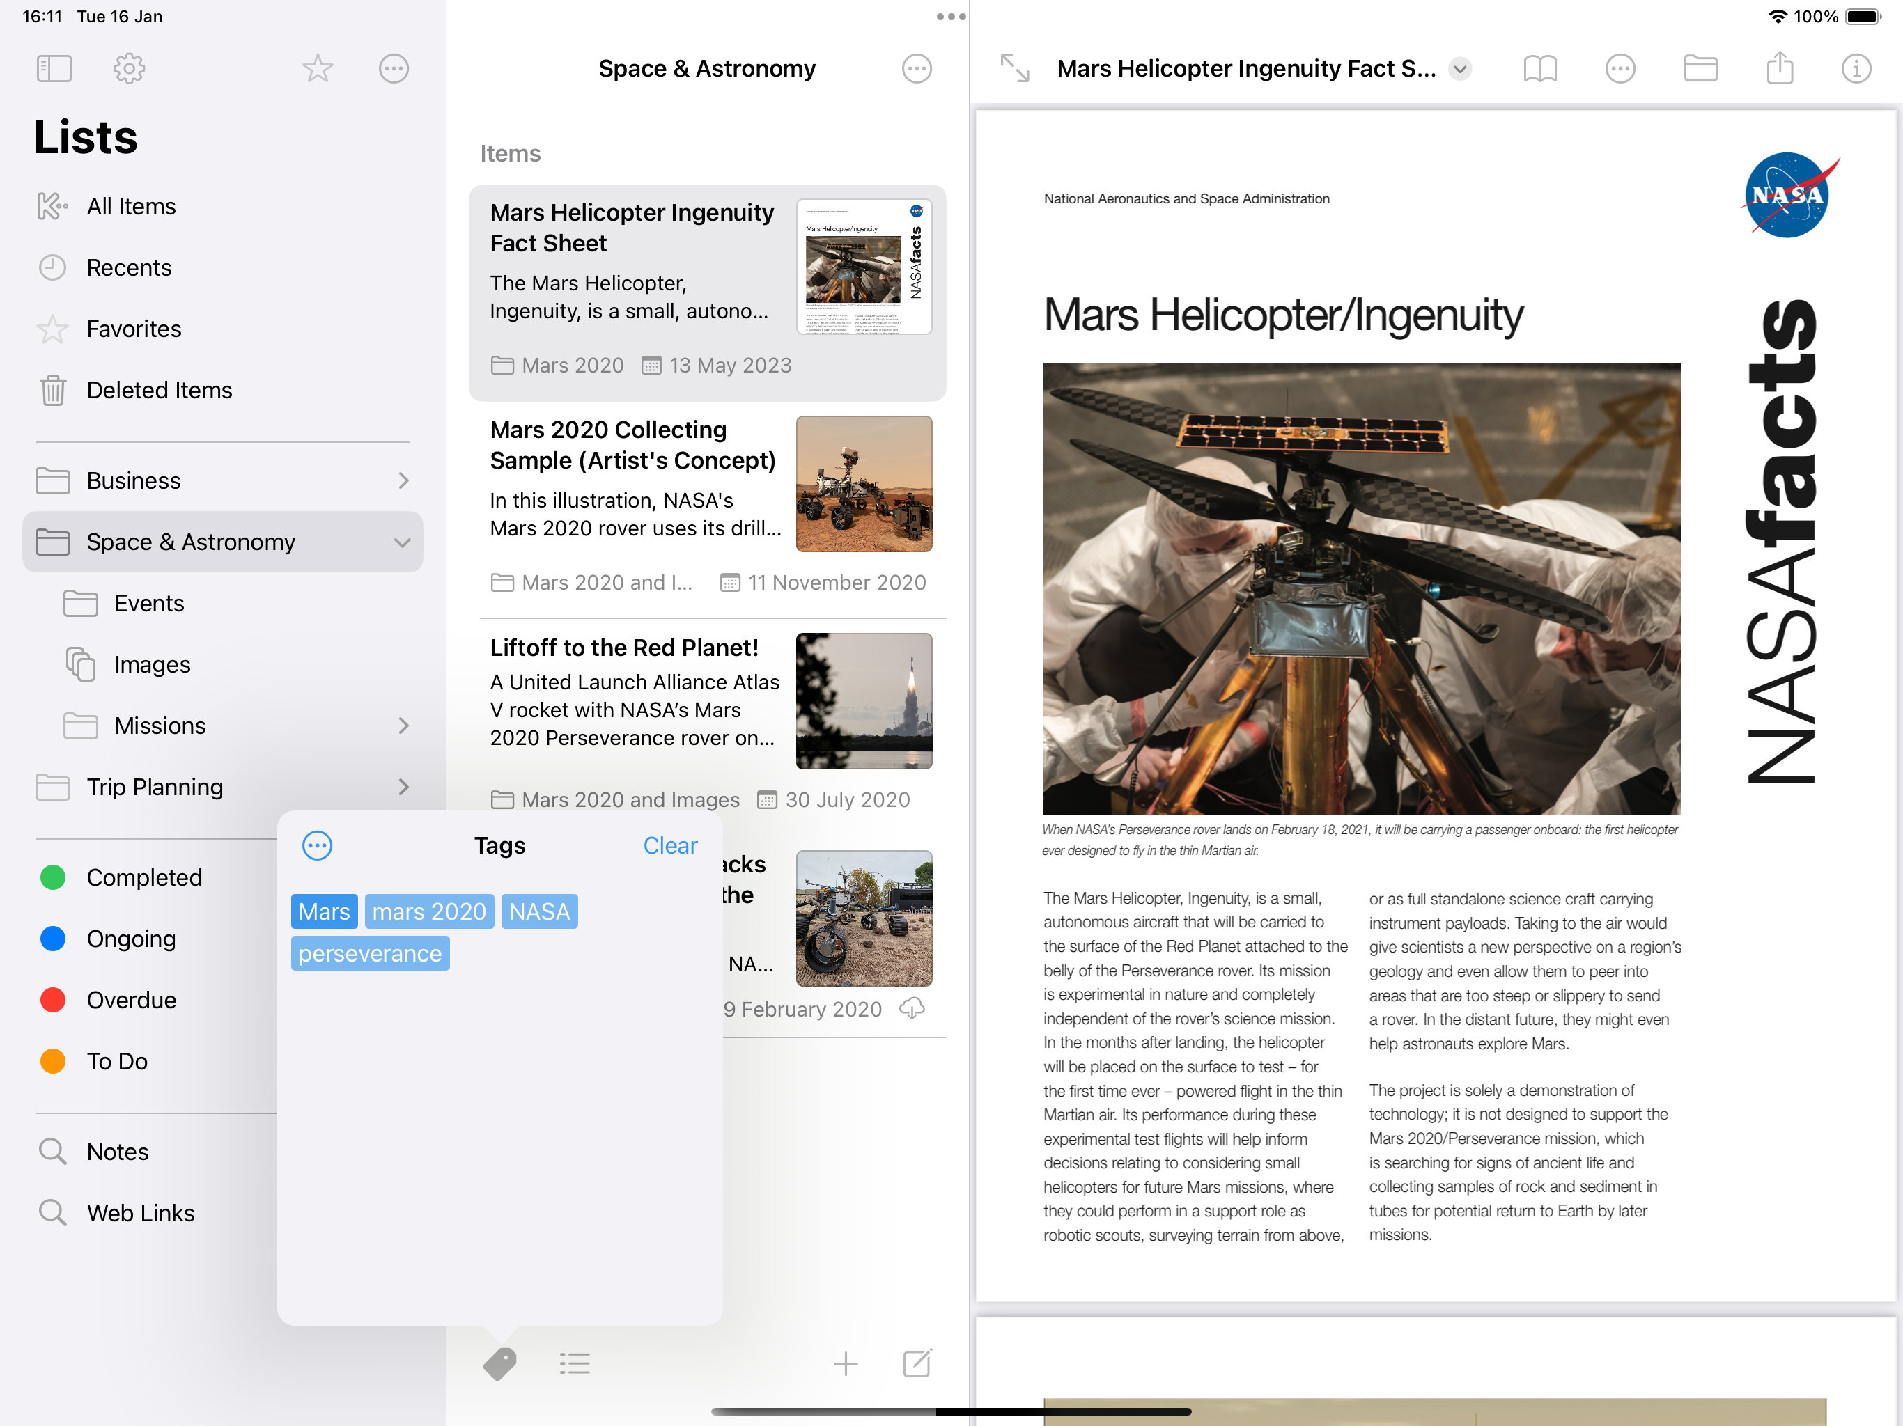1903x1426 pixels.
Task: Open reading mode book icon
Action: [x=1540, y=69]
